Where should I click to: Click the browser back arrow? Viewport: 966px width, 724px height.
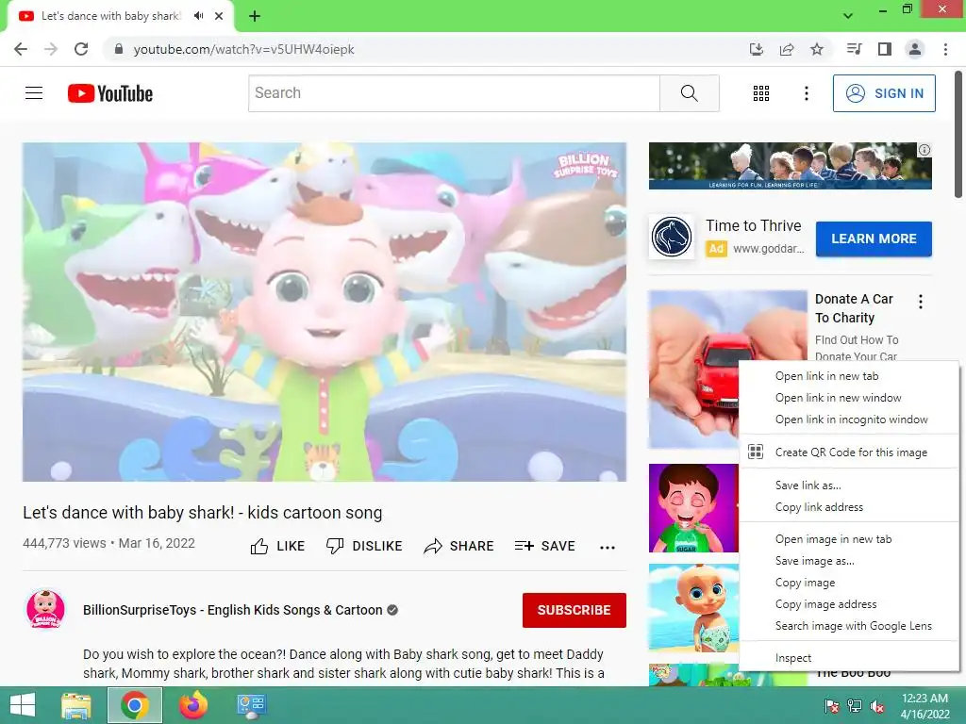click(21, 49)
